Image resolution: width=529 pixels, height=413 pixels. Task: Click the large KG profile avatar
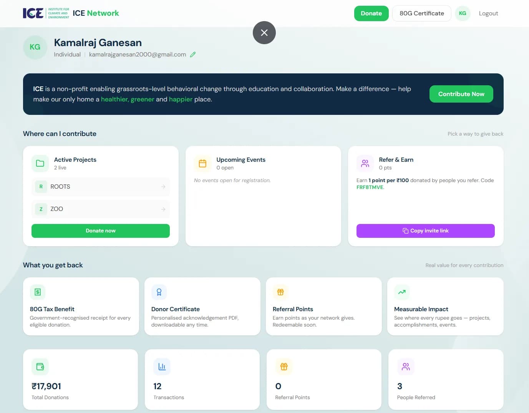(x=35, y=47)
